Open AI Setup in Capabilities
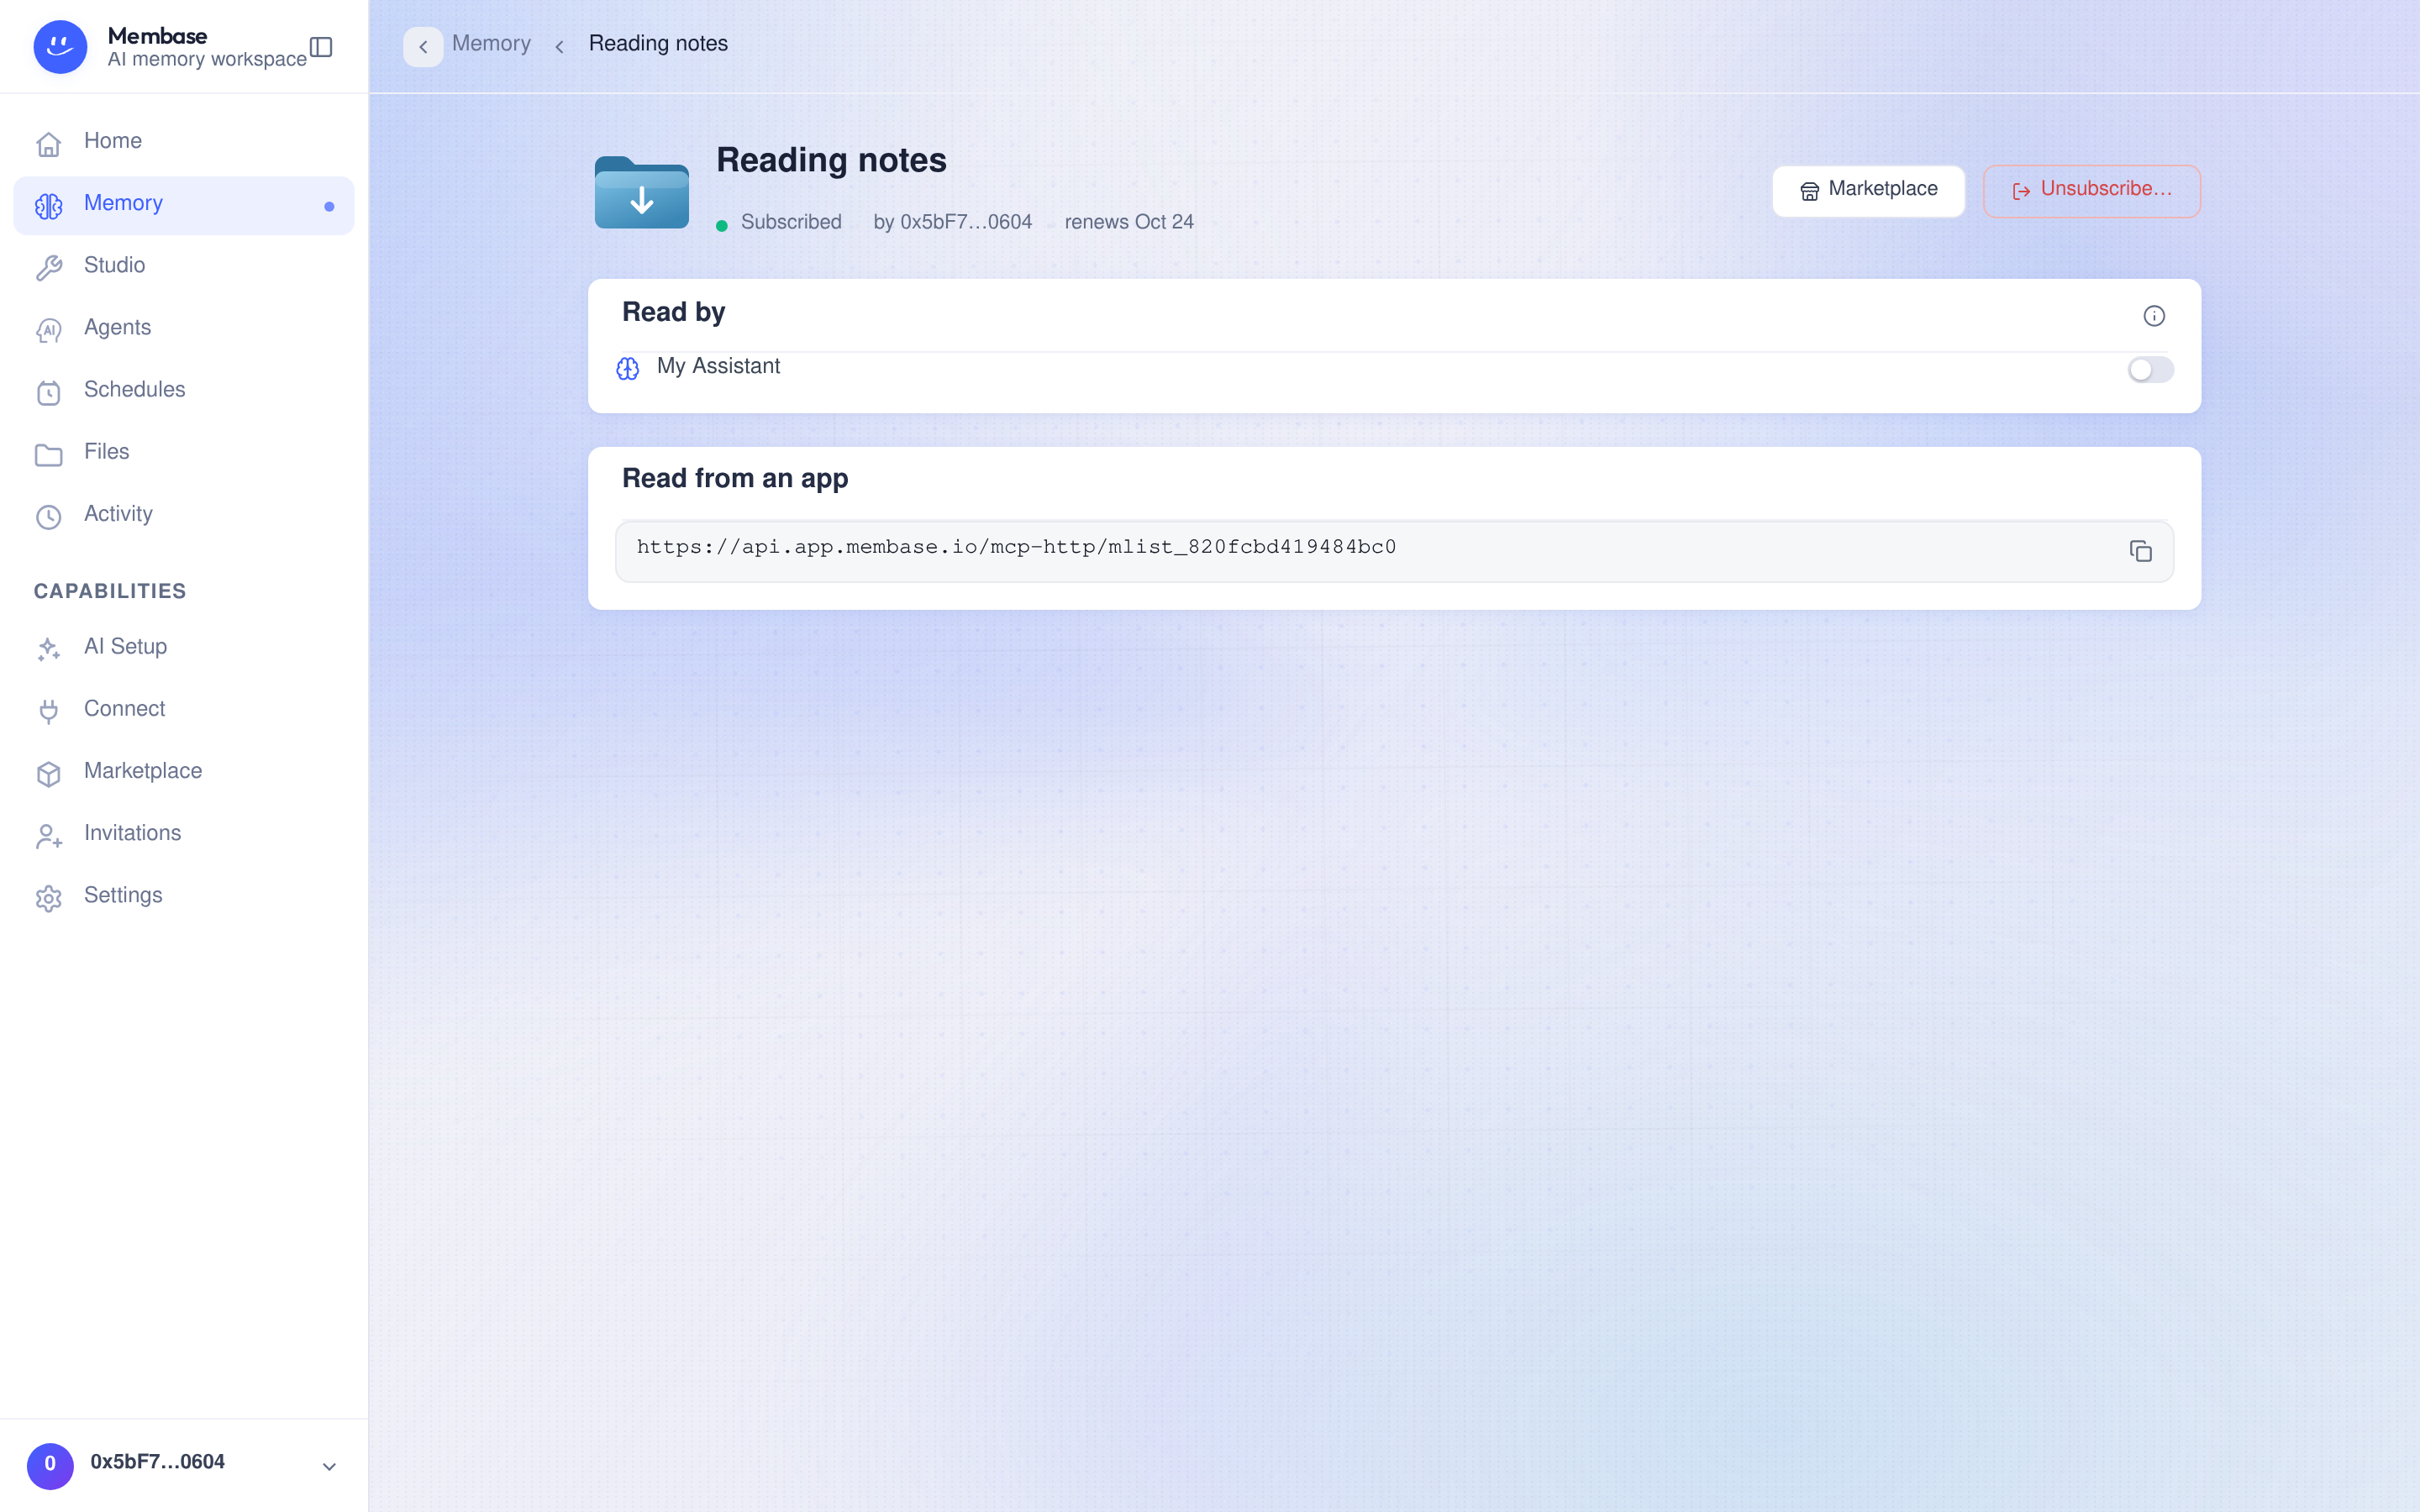This screenshot has height=1512, width=2420. 184,647
